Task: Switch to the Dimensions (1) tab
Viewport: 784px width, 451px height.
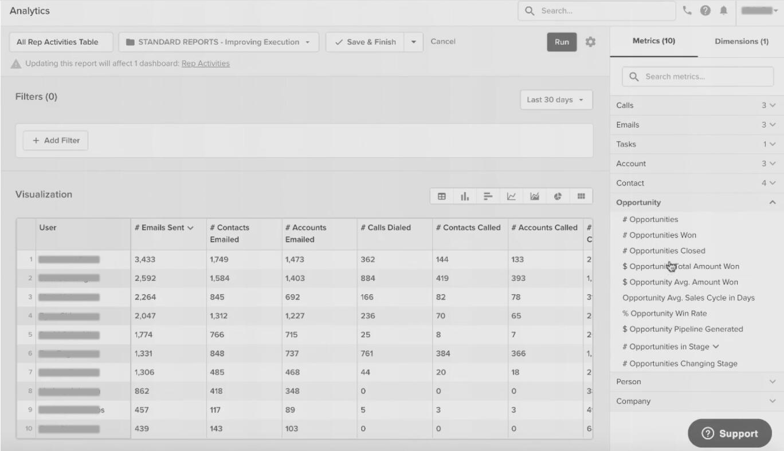Action: [x=741, y=42]
